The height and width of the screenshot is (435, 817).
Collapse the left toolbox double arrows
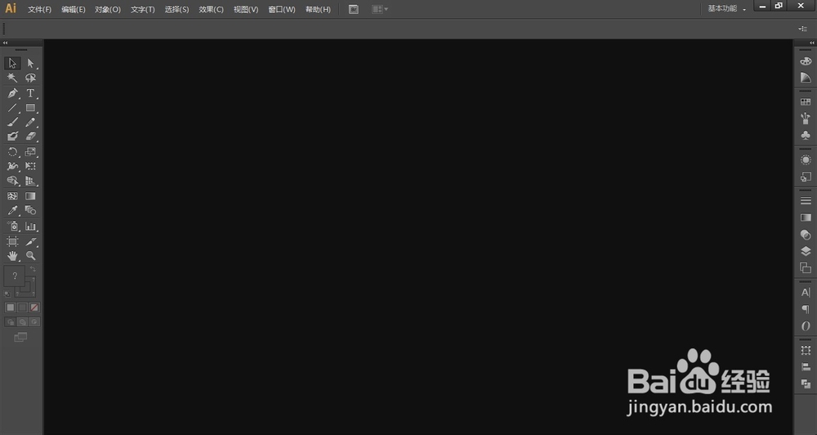coord(5,43)
